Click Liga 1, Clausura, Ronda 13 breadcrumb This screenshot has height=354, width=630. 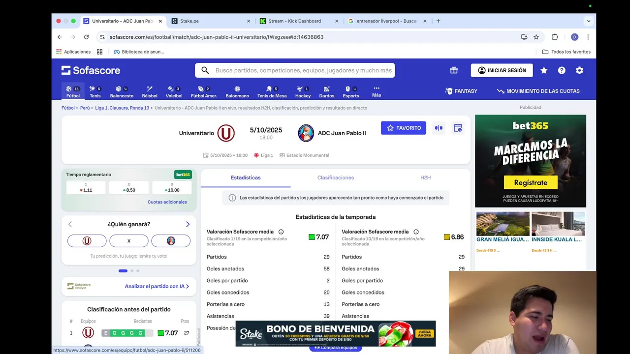click(x=122, y=108)
